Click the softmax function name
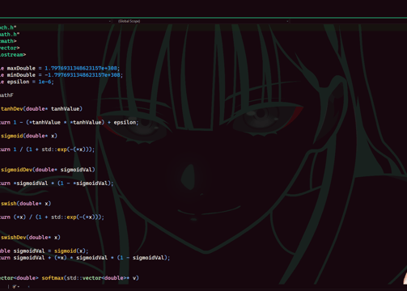The width and height of the screenshot is (407, 291). click(53, 278)
